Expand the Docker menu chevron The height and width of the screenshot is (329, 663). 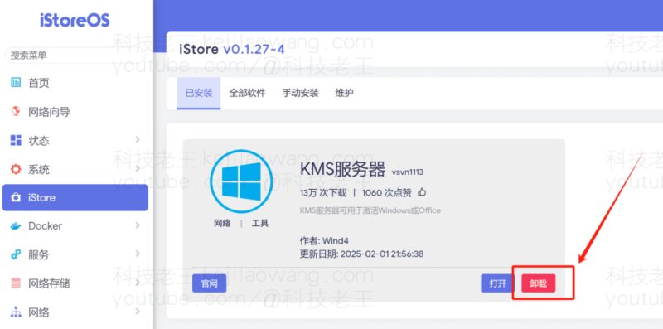click(x=138, y=225)
